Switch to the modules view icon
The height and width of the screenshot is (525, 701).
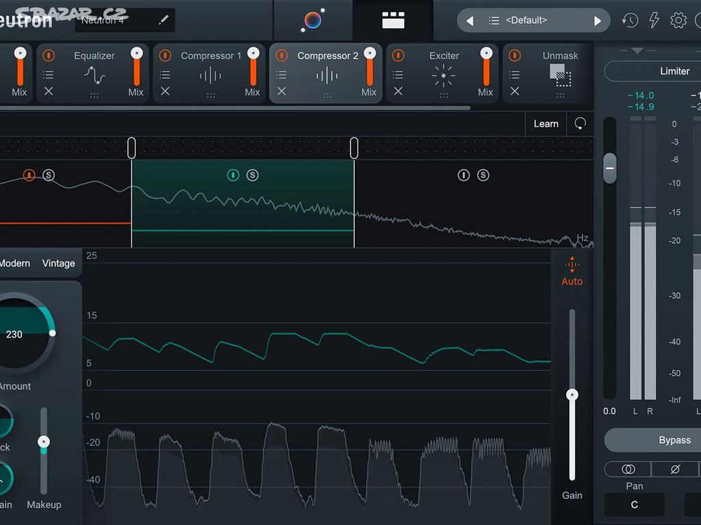393,20
